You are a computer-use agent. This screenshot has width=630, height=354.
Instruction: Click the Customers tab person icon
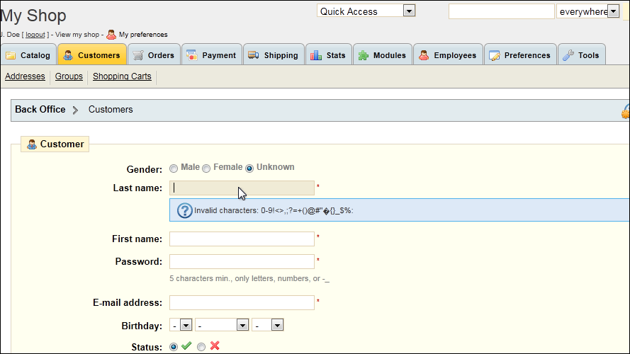coord(68,55)
